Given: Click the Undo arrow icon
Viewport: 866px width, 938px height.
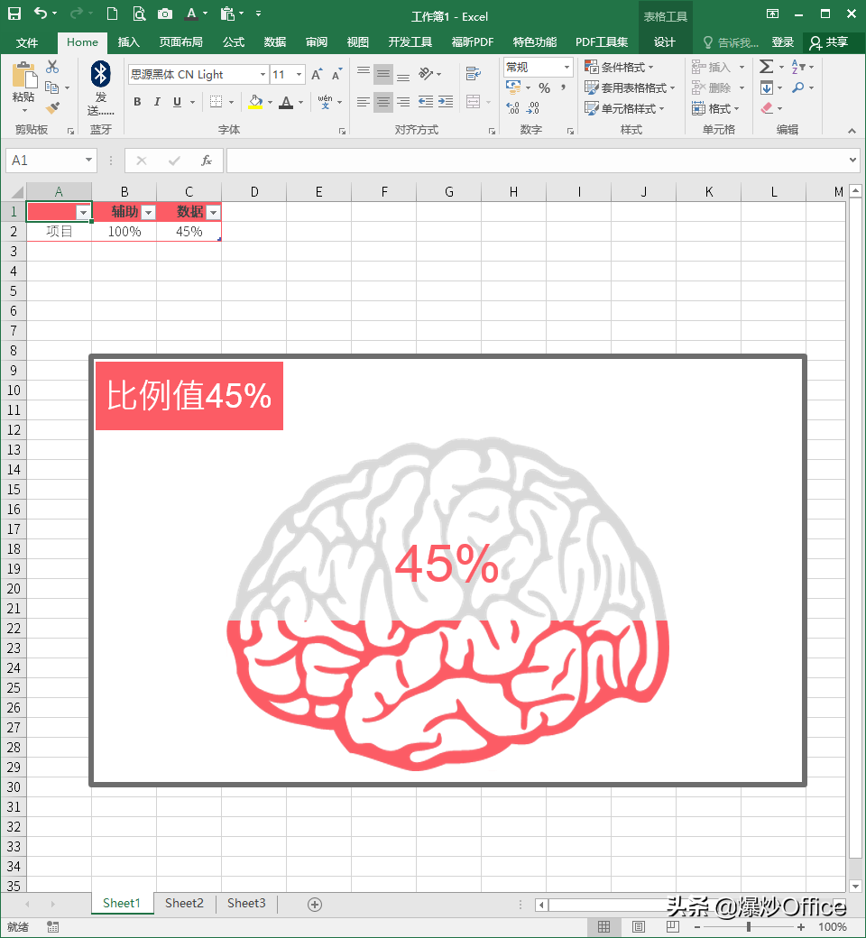Looking at the screenshot, I should click(x=41, y=13).
